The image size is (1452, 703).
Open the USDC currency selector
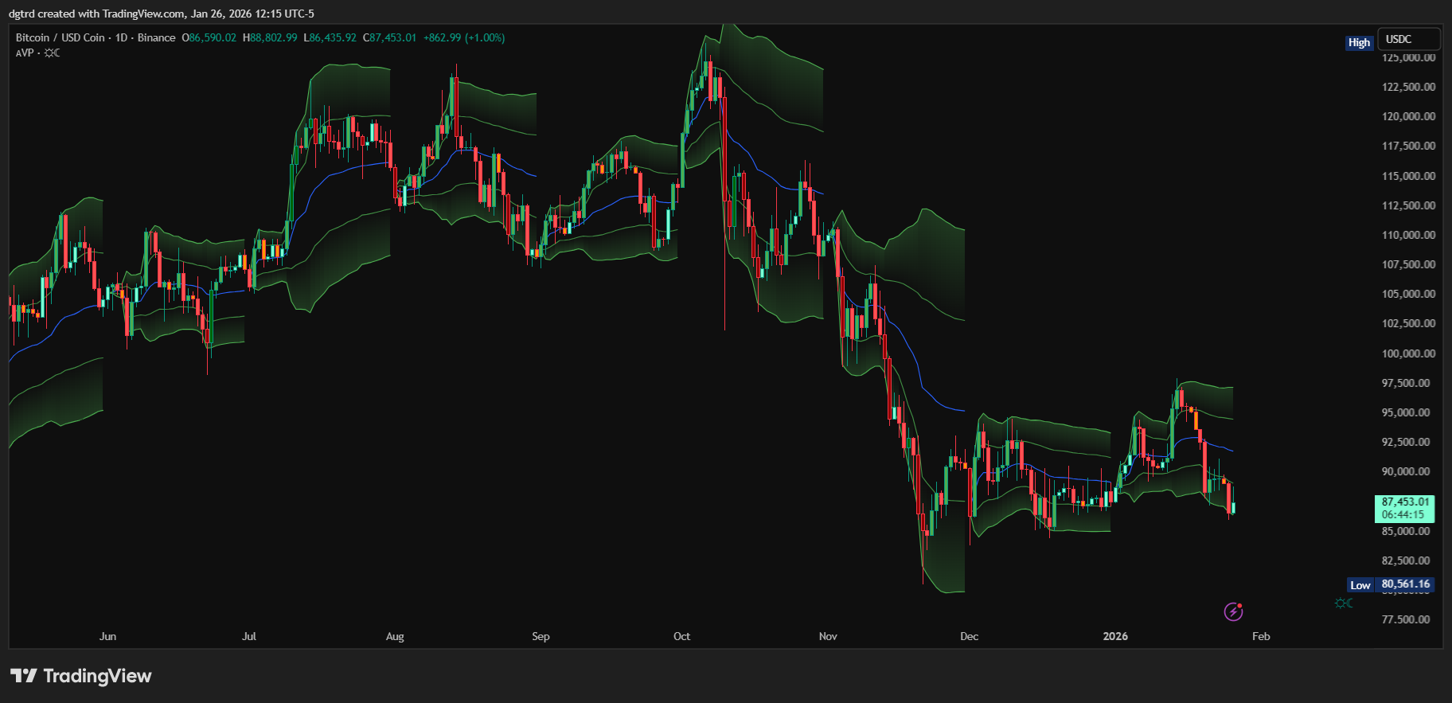point(1408,39)
